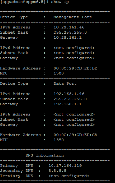Click the Management Port IPv6 Address label

pos(15,48)
